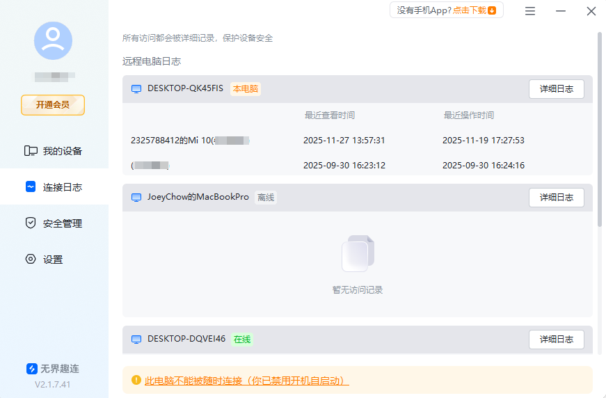This screenshot has width=606, height=398.
Task: Click the 安全管理 shield icon
Action: (31, 223)
